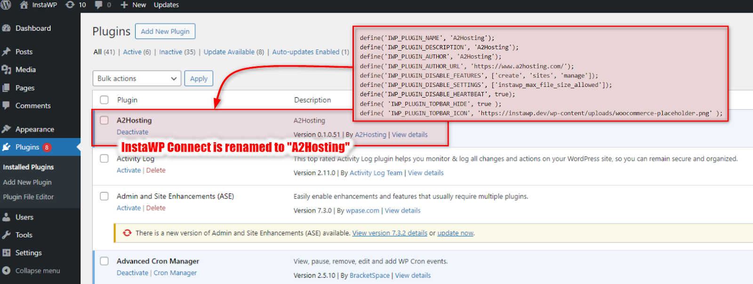Open the Plugin File Editor submenu

(x=28, y=197)
